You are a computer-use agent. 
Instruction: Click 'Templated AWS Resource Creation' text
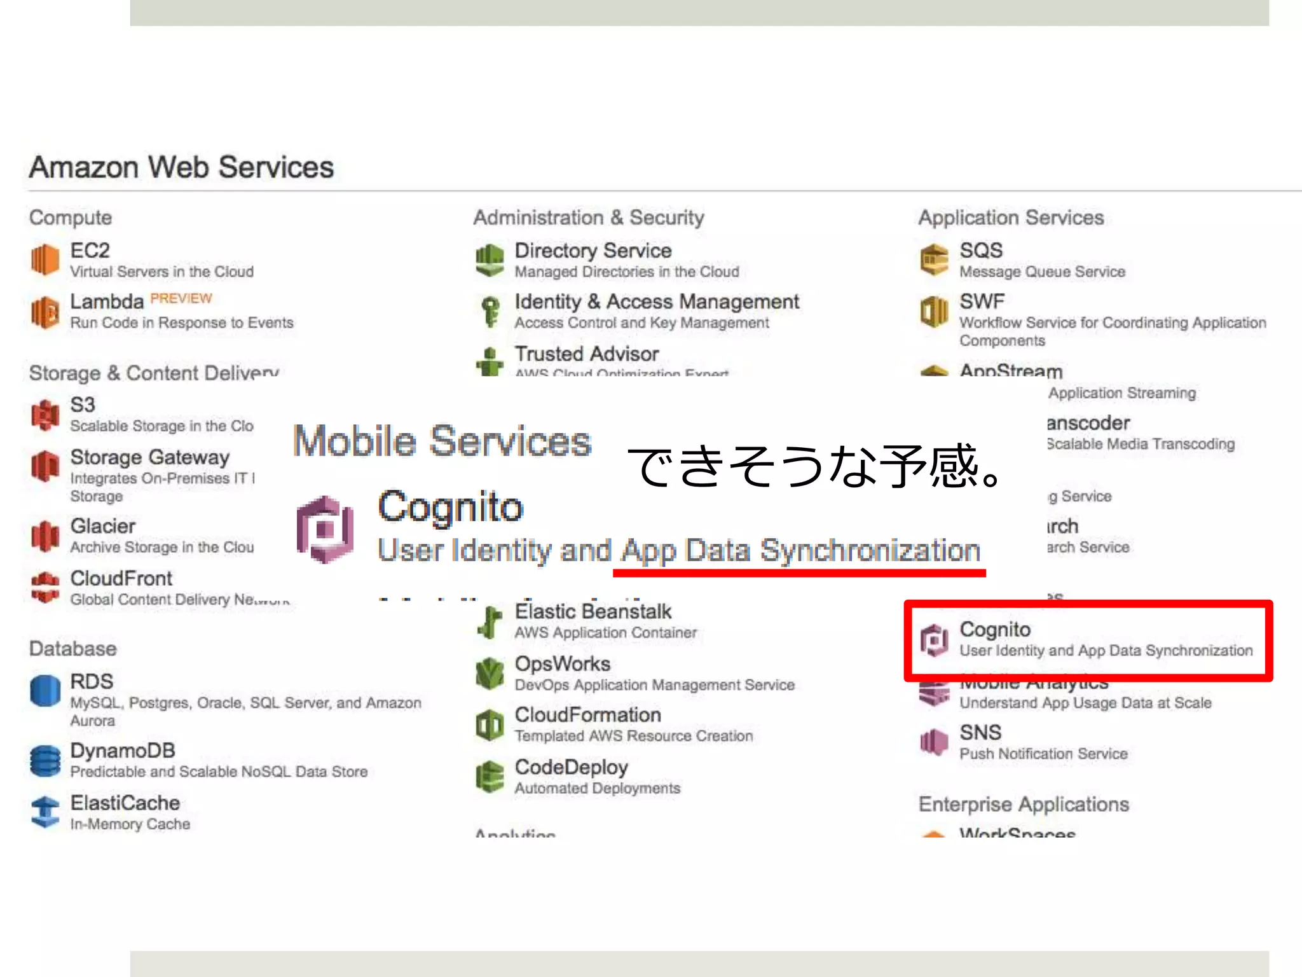[x=633, y=736]
